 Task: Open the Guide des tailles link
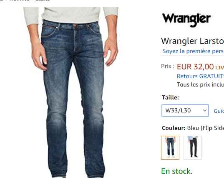(219, 111)
